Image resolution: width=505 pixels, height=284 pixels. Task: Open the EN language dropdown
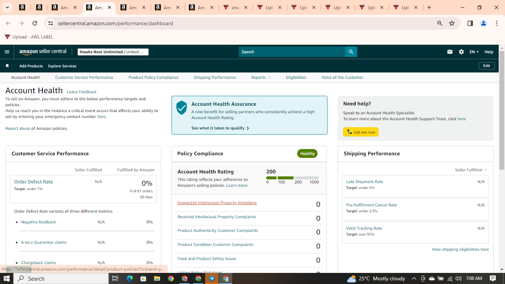474,52
